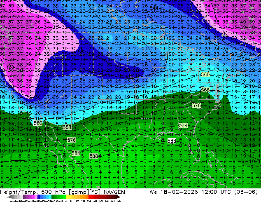Click the right arrow end of color scale
The image size is (261, 202).
click(118, 197)
